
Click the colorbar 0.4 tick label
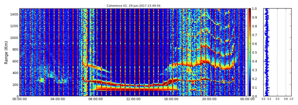(254, 61)
